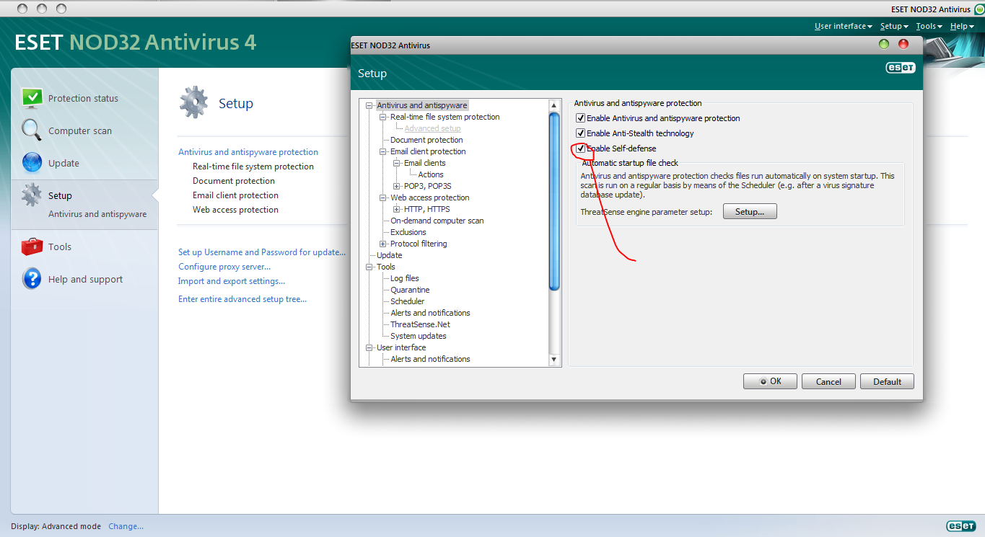The height and width of the screenshot is (537, 985).
Task: Click the Protection status green check icon
Action: [32, 98]
